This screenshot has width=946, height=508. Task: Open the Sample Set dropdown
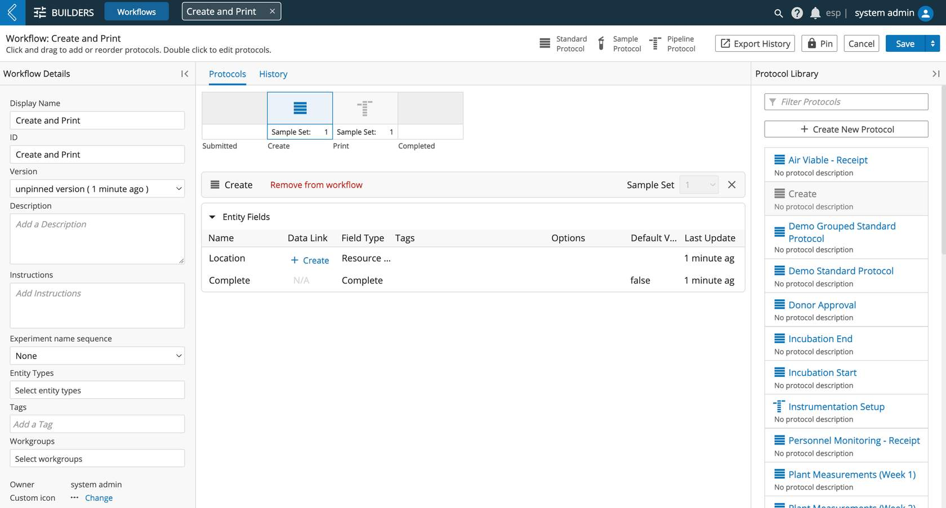[699, 185]
